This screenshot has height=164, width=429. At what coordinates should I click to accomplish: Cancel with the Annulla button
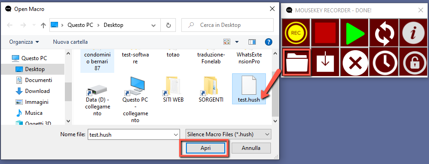[251, 148]
